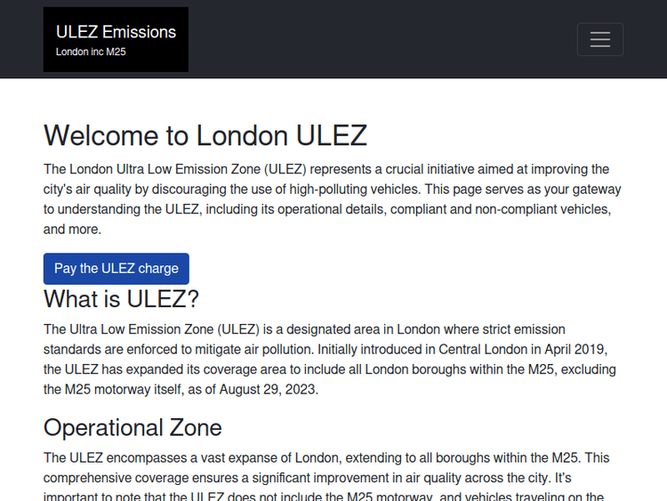This screenshot has height=501, width=667.
Task: Open the hamburger navigation menu
Action: pyautogui.click(x=599, y=39)
